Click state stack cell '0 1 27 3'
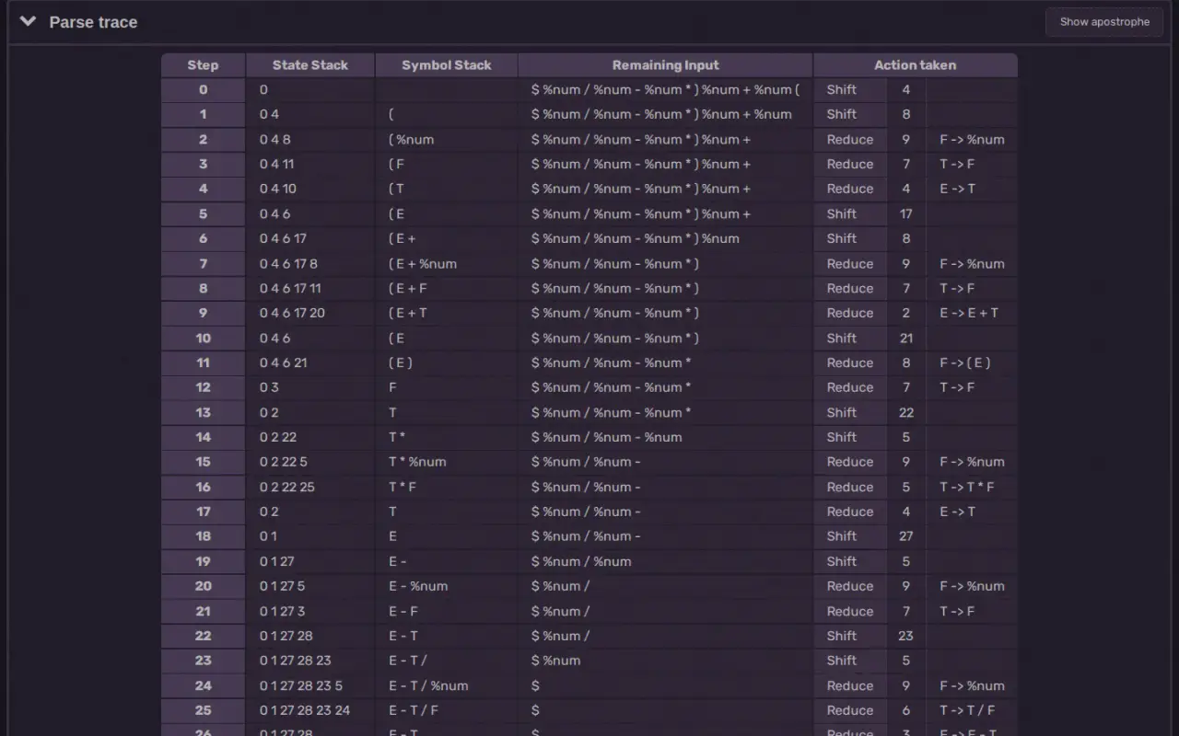The height and width of the screenshot is (736, 1179). click(x=310, y=611)
